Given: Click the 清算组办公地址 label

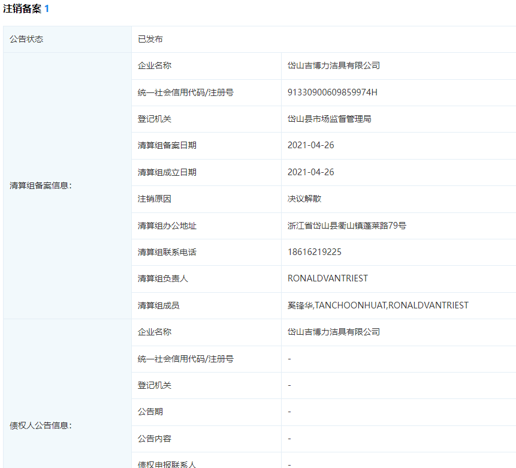Looking at the screenshot, I should pos(167,226).
